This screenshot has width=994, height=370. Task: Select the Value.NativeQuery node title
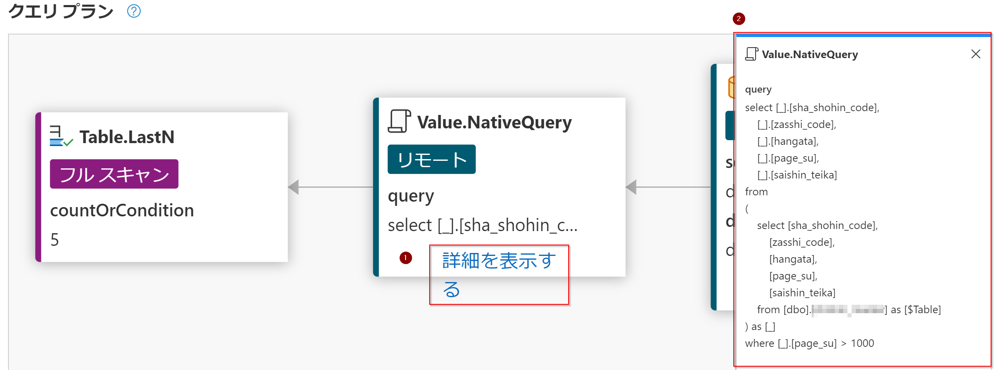pos(494,122)
